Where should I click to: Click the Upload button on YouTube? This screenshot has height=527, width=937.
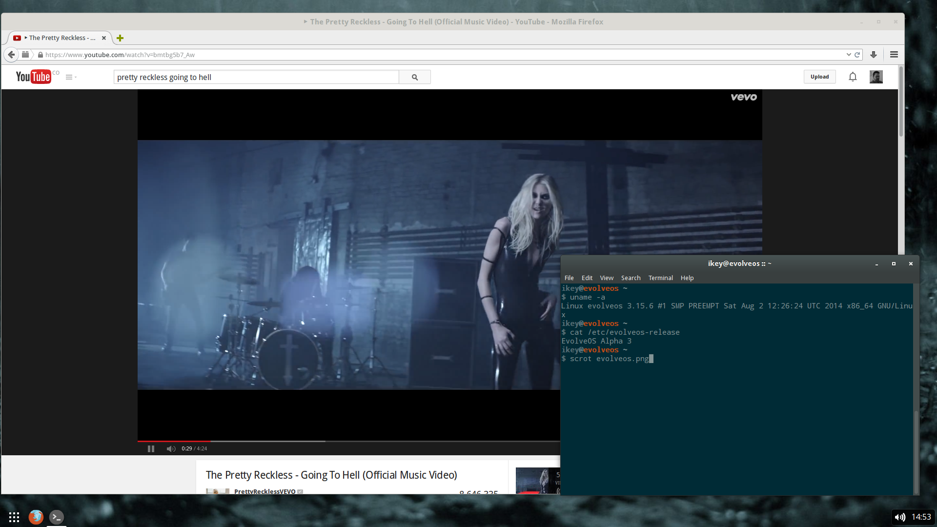click(x=820, y=77)
